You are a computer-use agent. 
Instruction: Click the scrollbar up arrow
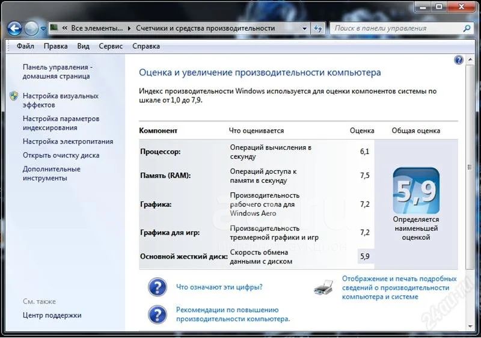(x=470, y=59)
